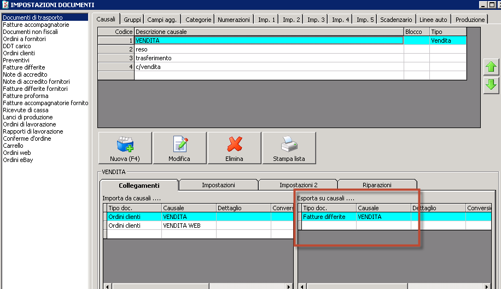
Task: Select Fatture differite fornitori
Action: click(45, 89)
